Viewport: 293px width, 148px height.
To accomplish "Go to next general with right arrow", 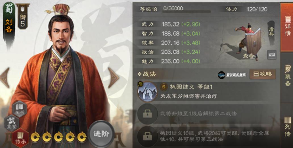I will (114, 78).
